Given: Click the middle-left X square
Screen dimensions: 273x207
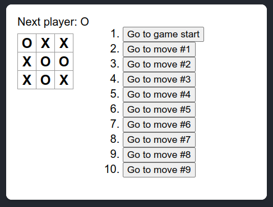Looking at the screenshot, I should [x=27, y=61].
